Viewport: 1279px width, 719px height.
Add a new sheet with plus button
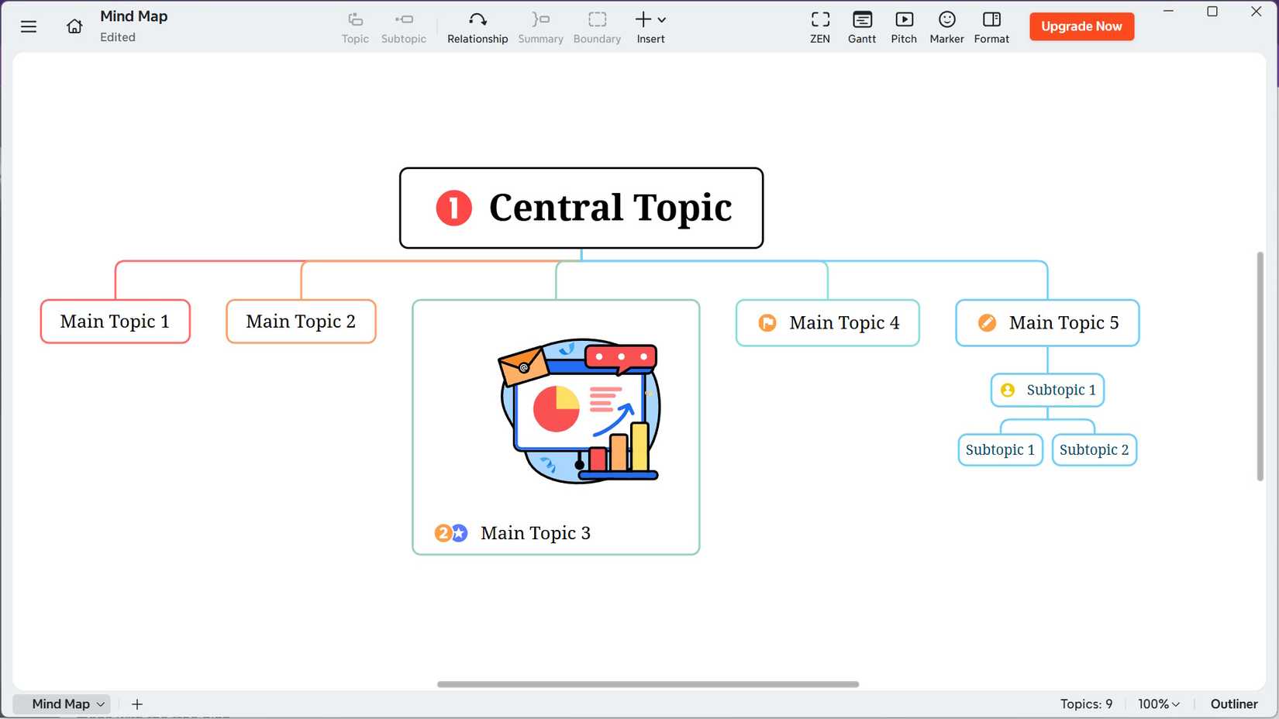(137, 704)
